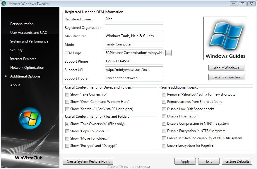The height and width of the screenshot is (169, 257).
Task: Click the Windows Guides logo image
Action: [225, 38]
